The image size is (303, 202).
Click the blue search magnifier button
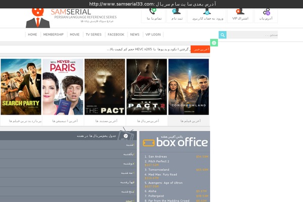pos(223,35)
